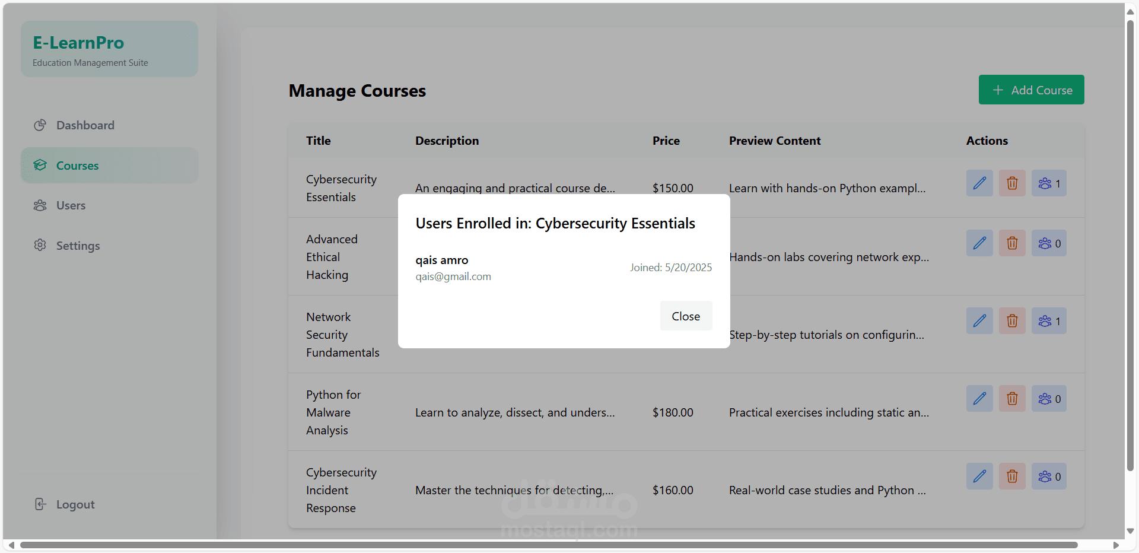Click the Advanced Ethical Hacking title cell

(x=332, y=257)
